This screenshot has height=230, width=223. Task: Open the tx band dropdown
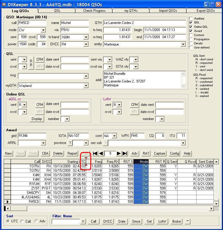(86, 37)
